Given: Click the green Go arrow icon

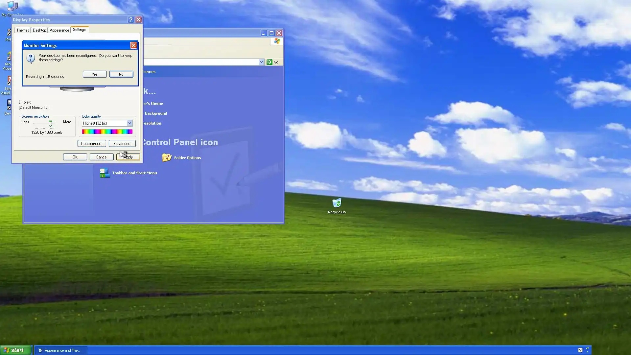Looking at the screenshot, I should 269,62.
